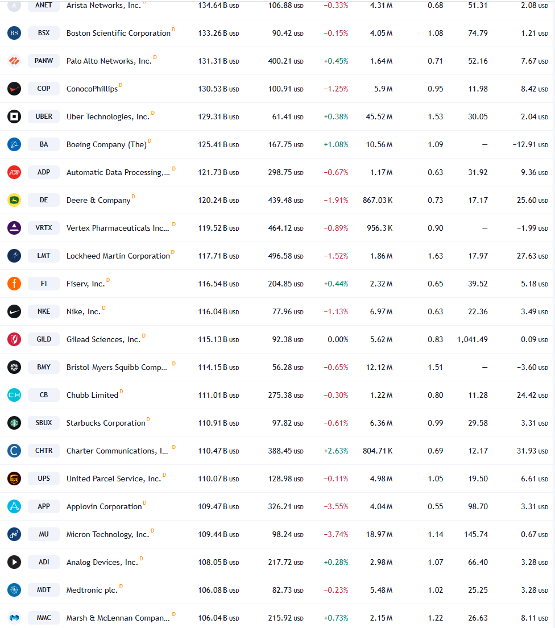Click the ADP red logo icon
Screen dimensions: 555x628
[x=14, y=172]
